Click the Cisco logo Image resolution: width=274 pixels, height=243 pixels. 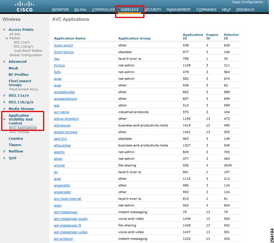tap(24, 7)
